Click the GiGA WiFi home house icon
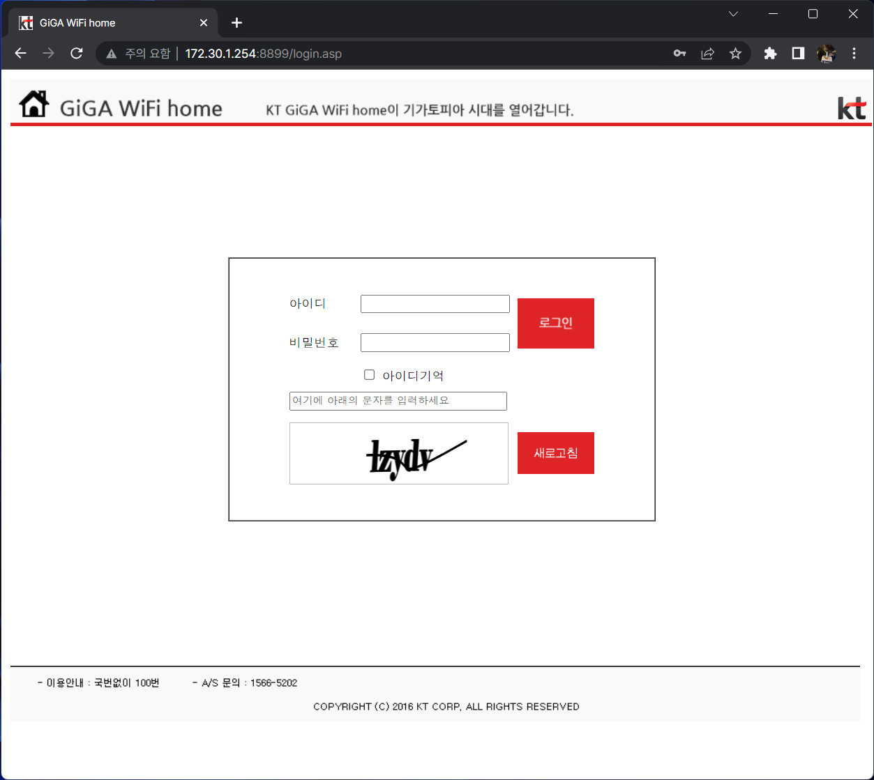This screenshot has height=780, width=874. tap(33, 103)
